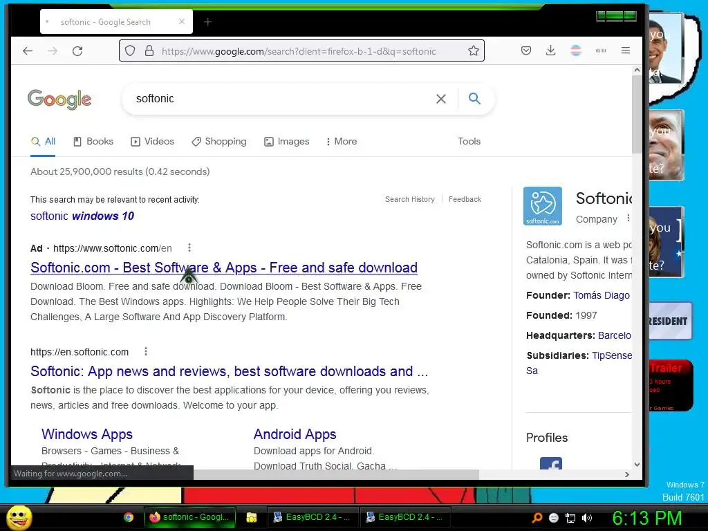Click the vertical scrollbar up arrow
Viewport: 708px width, 531px height.
(637, 70)
